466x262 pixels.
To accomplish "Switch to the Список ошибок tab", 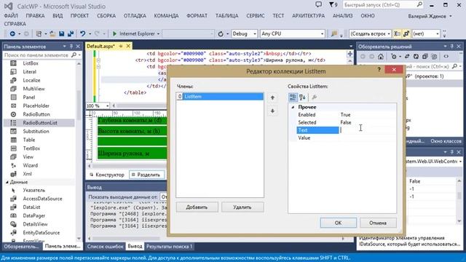I will [x=105, y=246].
